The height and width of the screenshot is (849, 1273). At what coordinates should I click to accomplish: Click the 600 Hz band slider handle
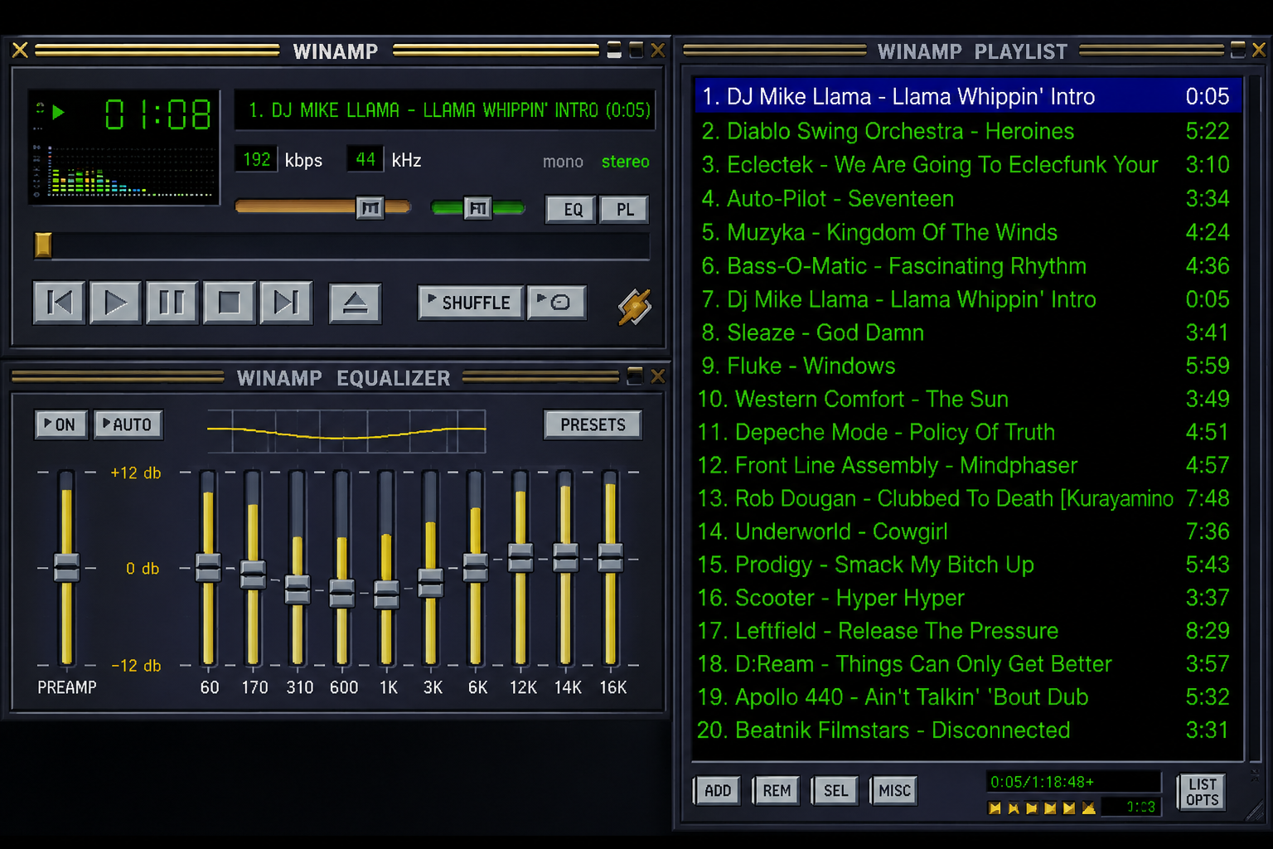pos(342,594)
